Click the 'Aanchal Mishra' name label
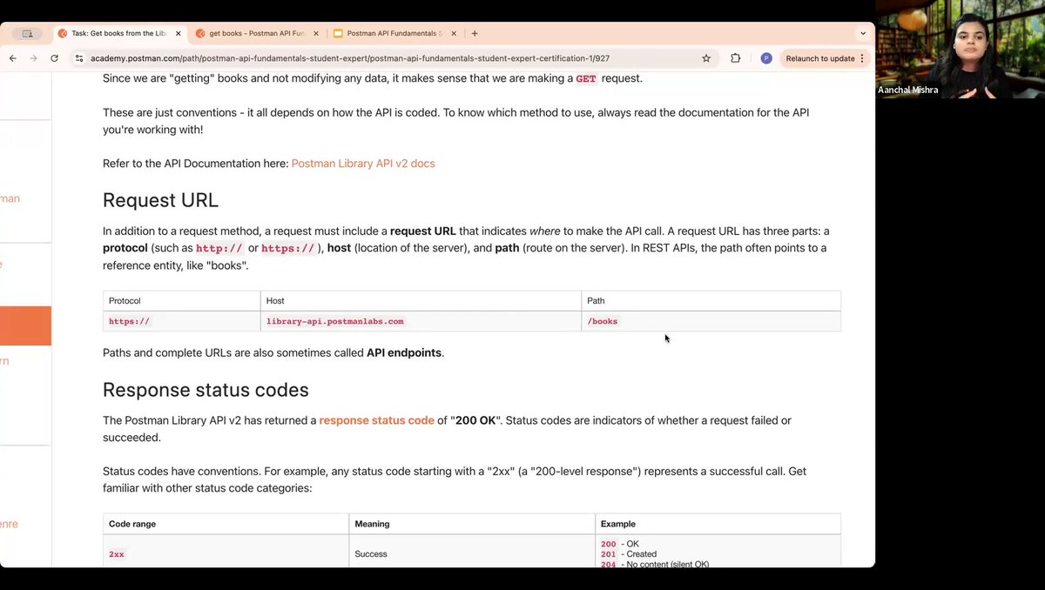 [908, 91]
